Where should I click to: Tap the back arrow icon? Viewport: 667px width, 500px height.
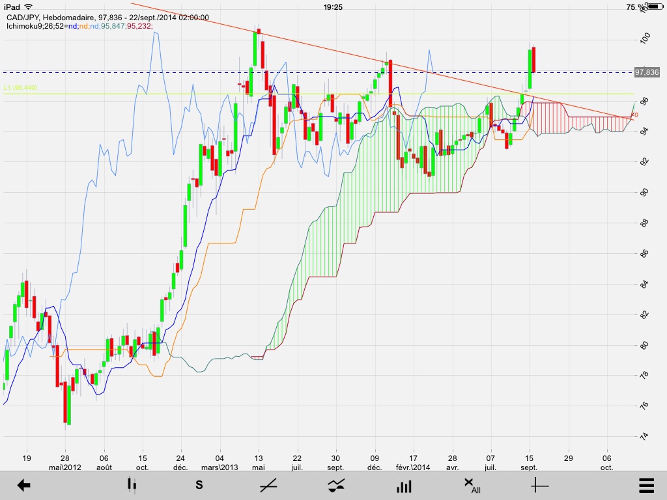coord(24,485)
